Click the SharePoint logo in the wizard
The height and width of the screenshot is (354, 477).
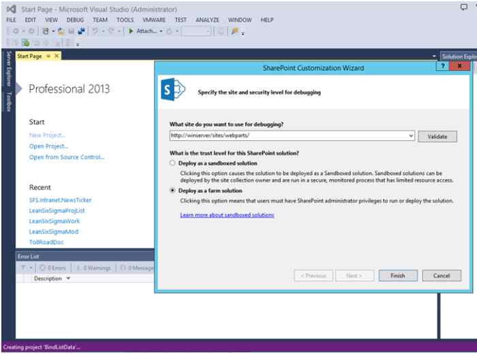tap(173, 89)
